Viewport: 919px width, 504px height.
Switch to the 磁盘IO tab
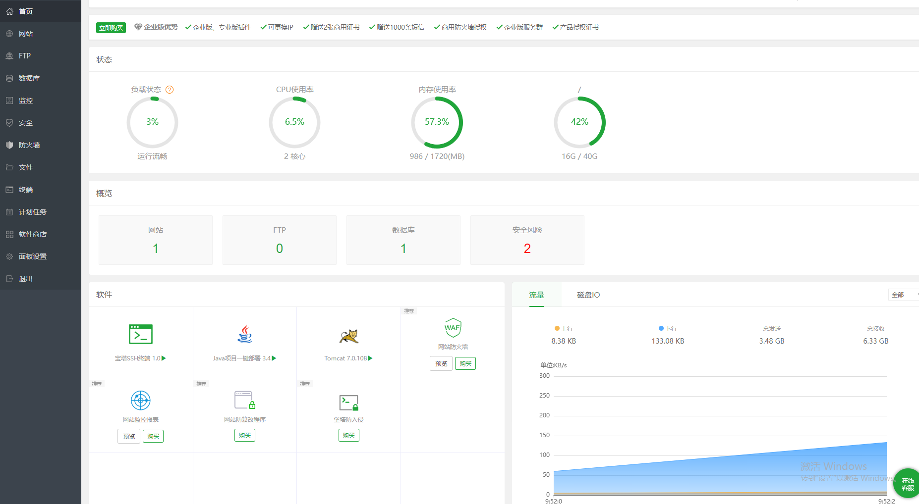588,295
